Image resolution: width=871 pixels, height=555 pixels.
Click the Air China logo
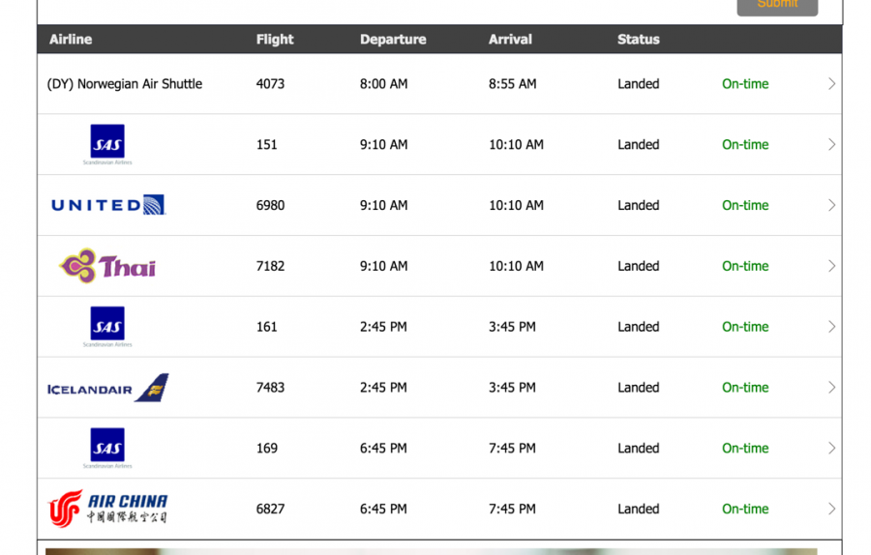point(108,509)
